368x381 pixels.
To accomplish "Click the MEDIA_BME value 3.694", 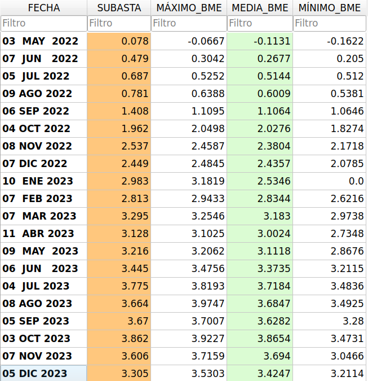I will pos(260,356).
